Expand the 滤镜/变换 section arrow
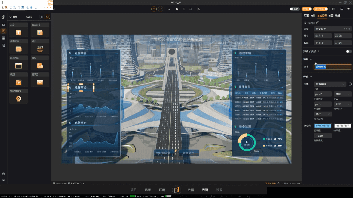Viewport: 353px width, 198px height. (x=319, y=52)
